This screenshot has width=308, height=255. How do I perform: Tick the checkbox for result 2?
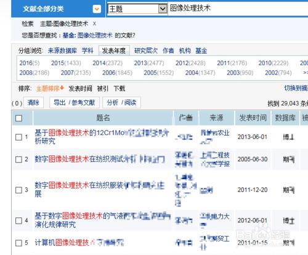coord(18,160)
